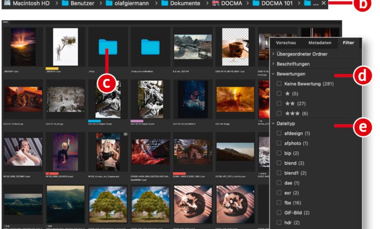Click the DOCMA folder icon in path bar
This screenshot has height=229, width=380.
pos(216,3)
